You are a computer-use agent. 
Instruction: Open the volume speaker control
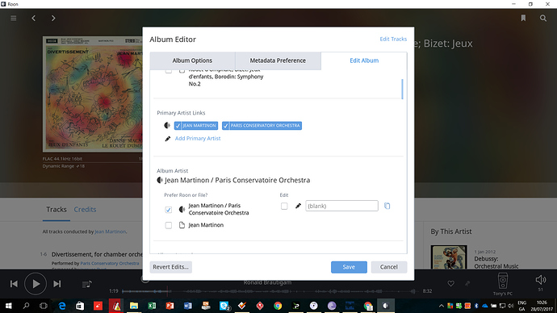point(540,280)
